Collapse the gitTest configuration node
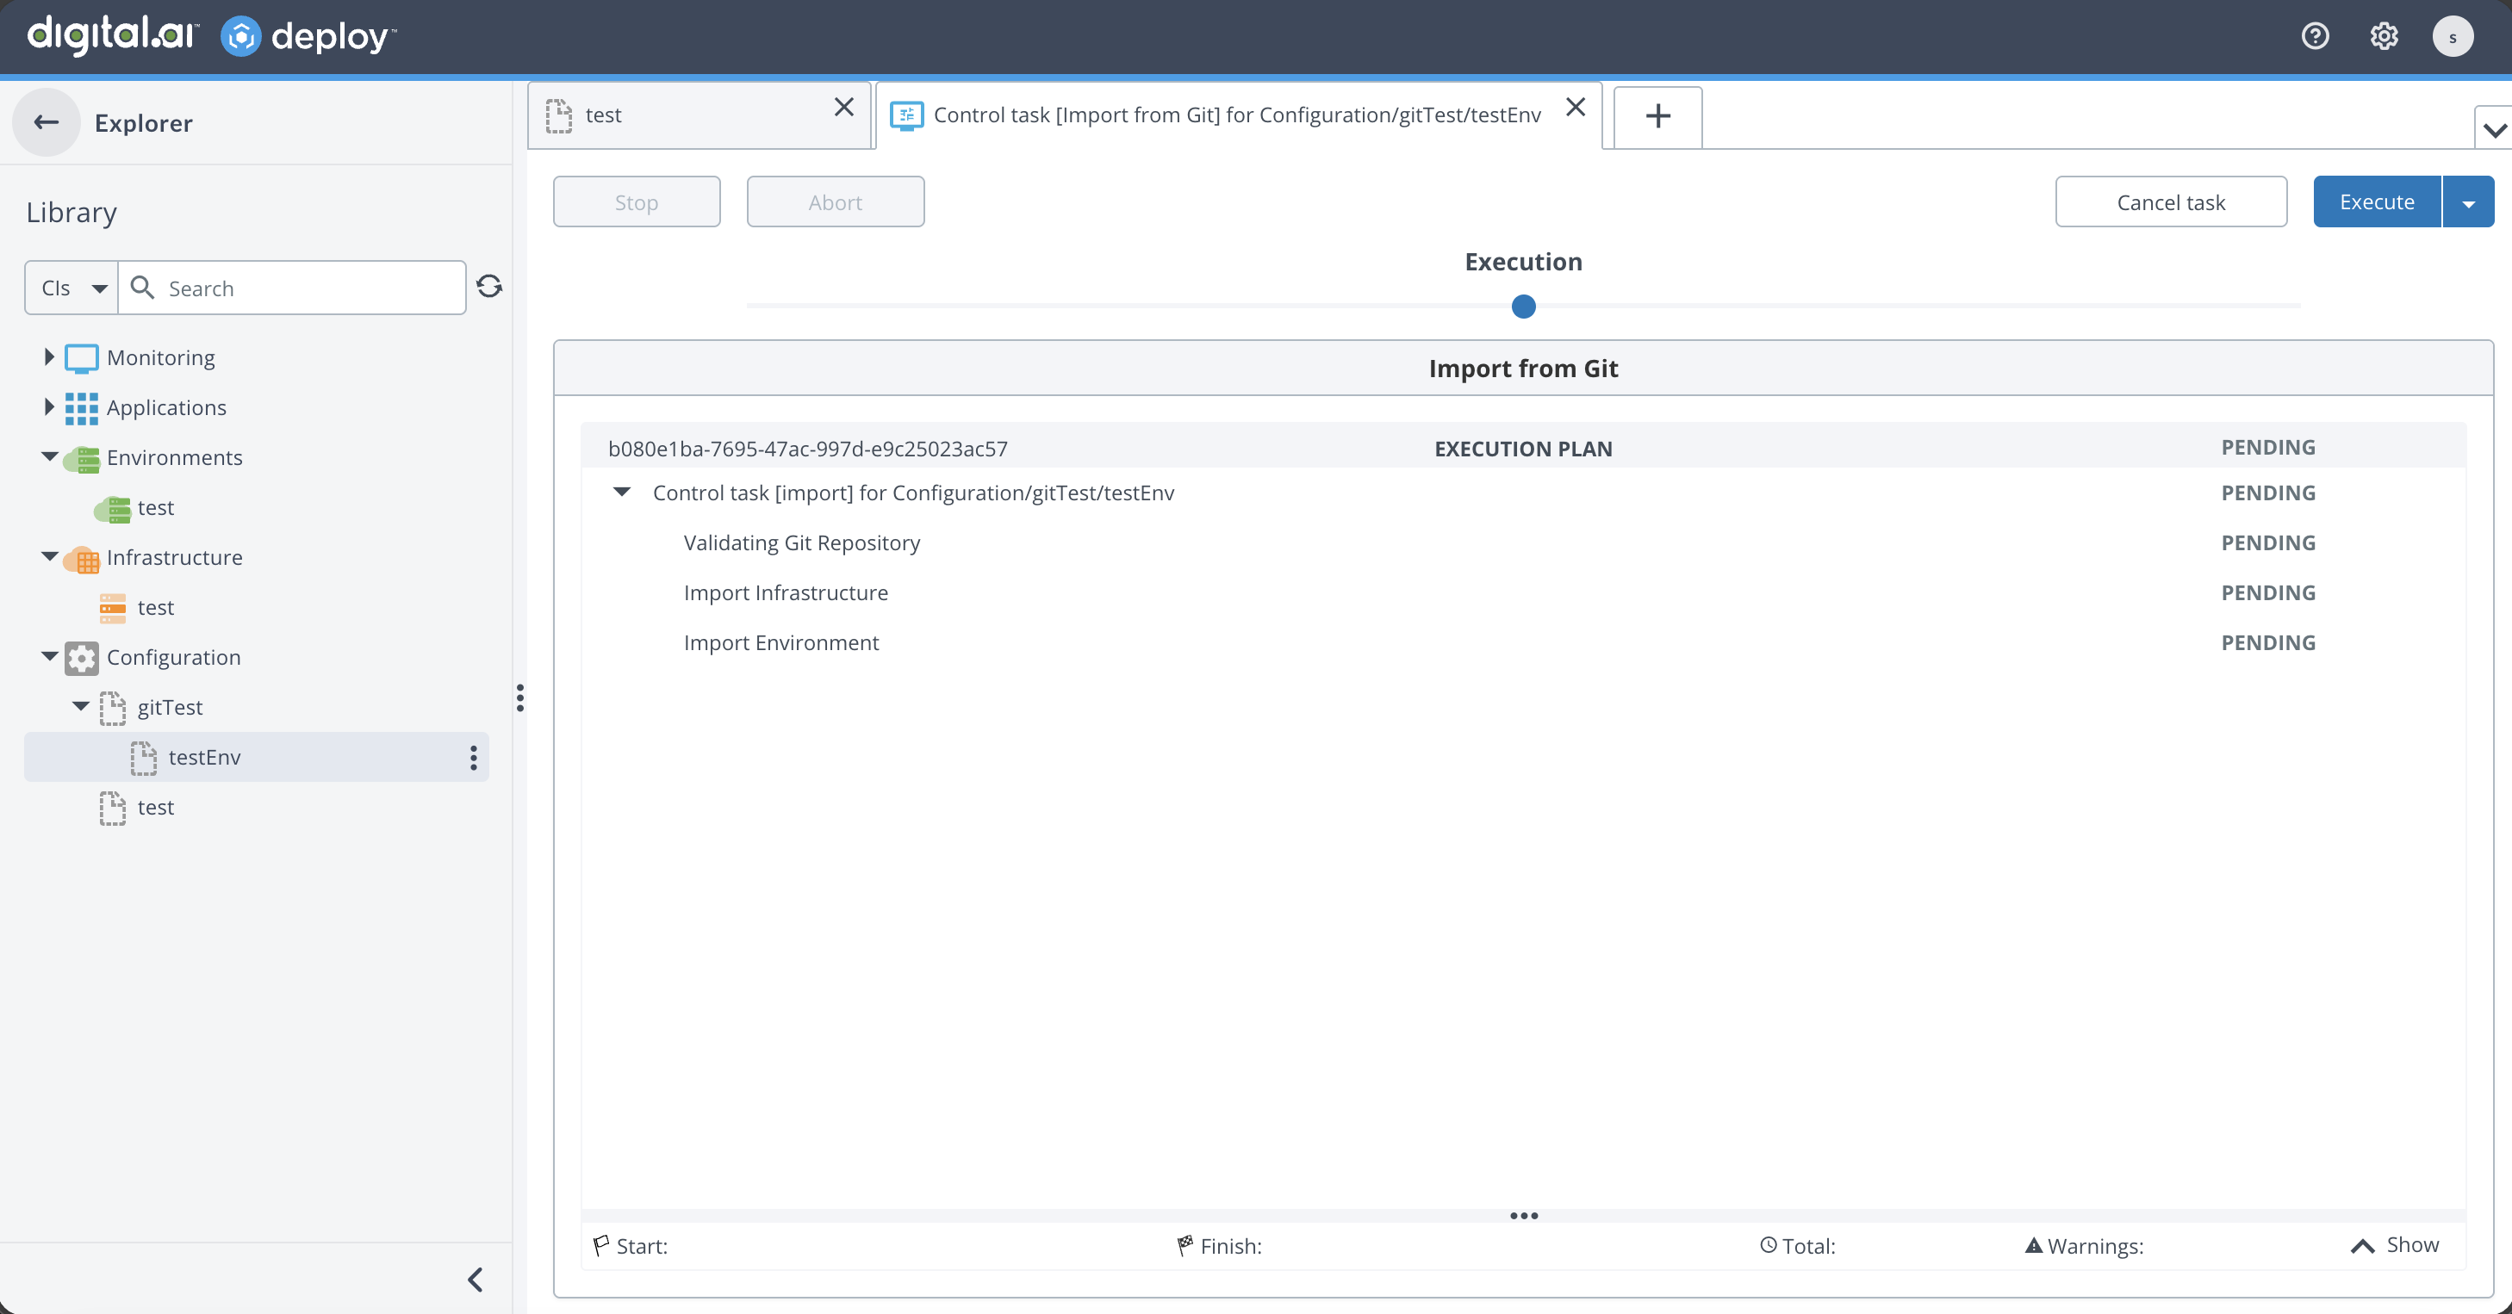This screenshot has width=2512, height=1314. [x=80, y=708]
